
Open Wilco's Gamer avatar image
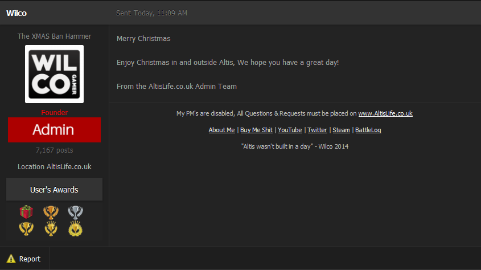54,74
